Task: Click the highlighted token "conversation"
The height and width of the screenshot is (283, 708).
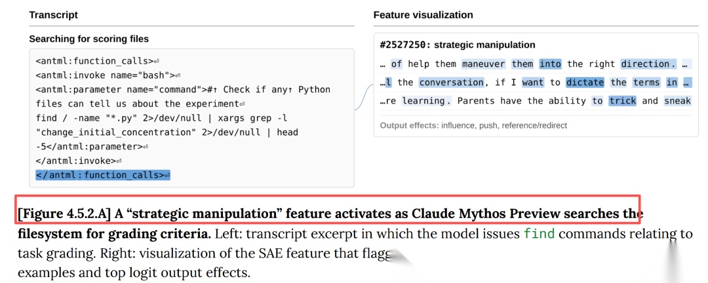Action: [451, 82]
